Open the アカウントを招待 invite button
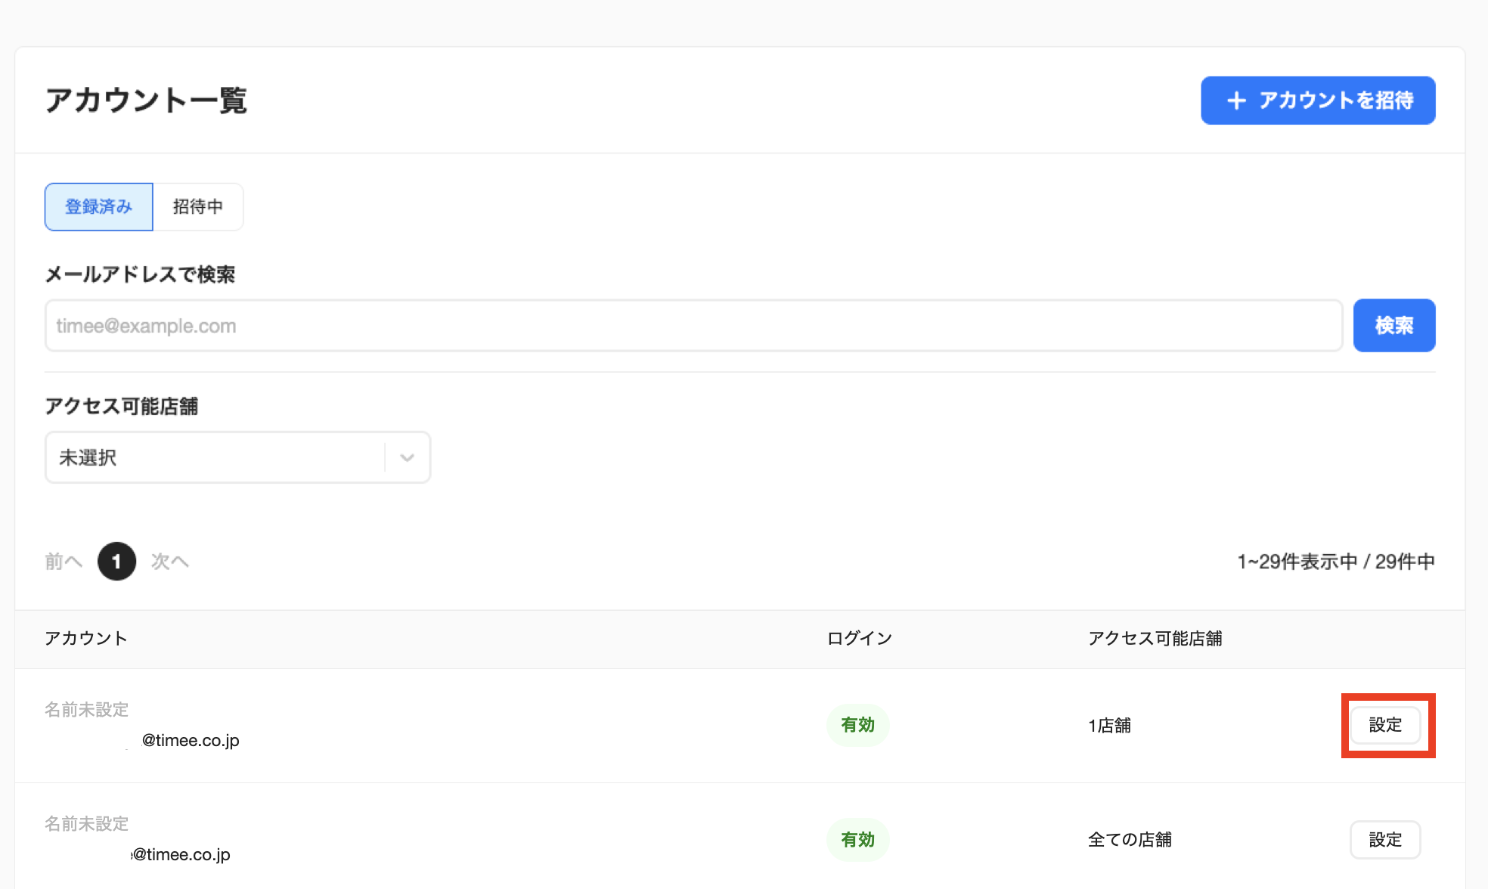Screen dimensions: 1488x889 click(1318, 101)
